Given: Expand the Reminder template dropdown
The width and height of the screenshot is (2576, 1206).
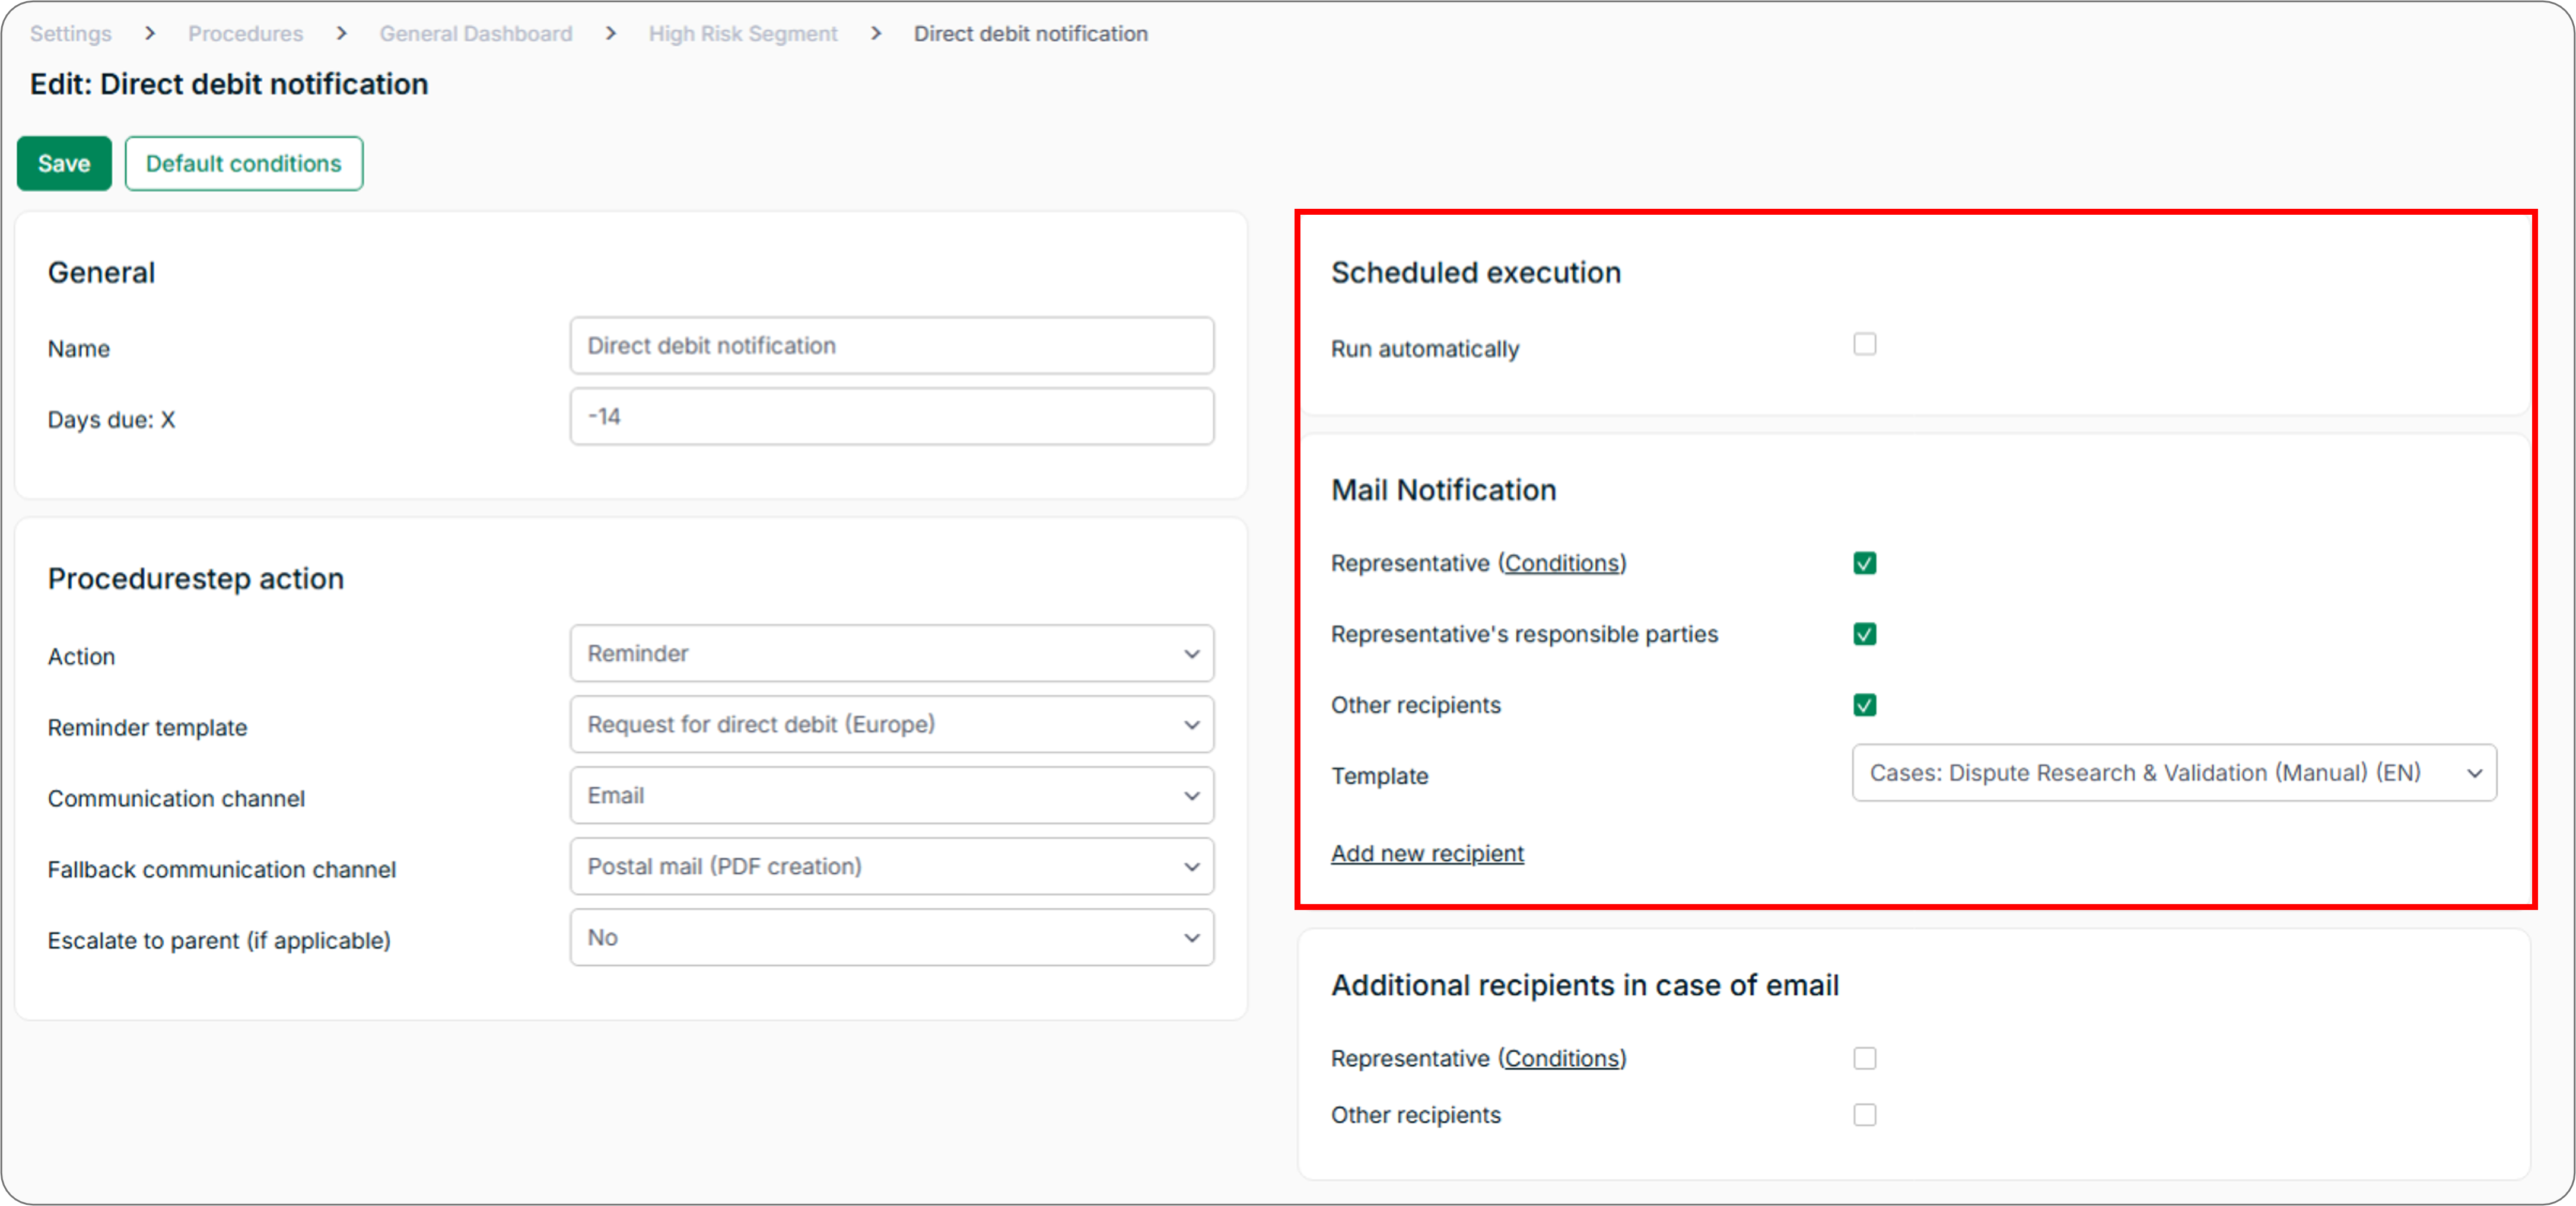Looking at the screenshot, I should coord(891,725).
